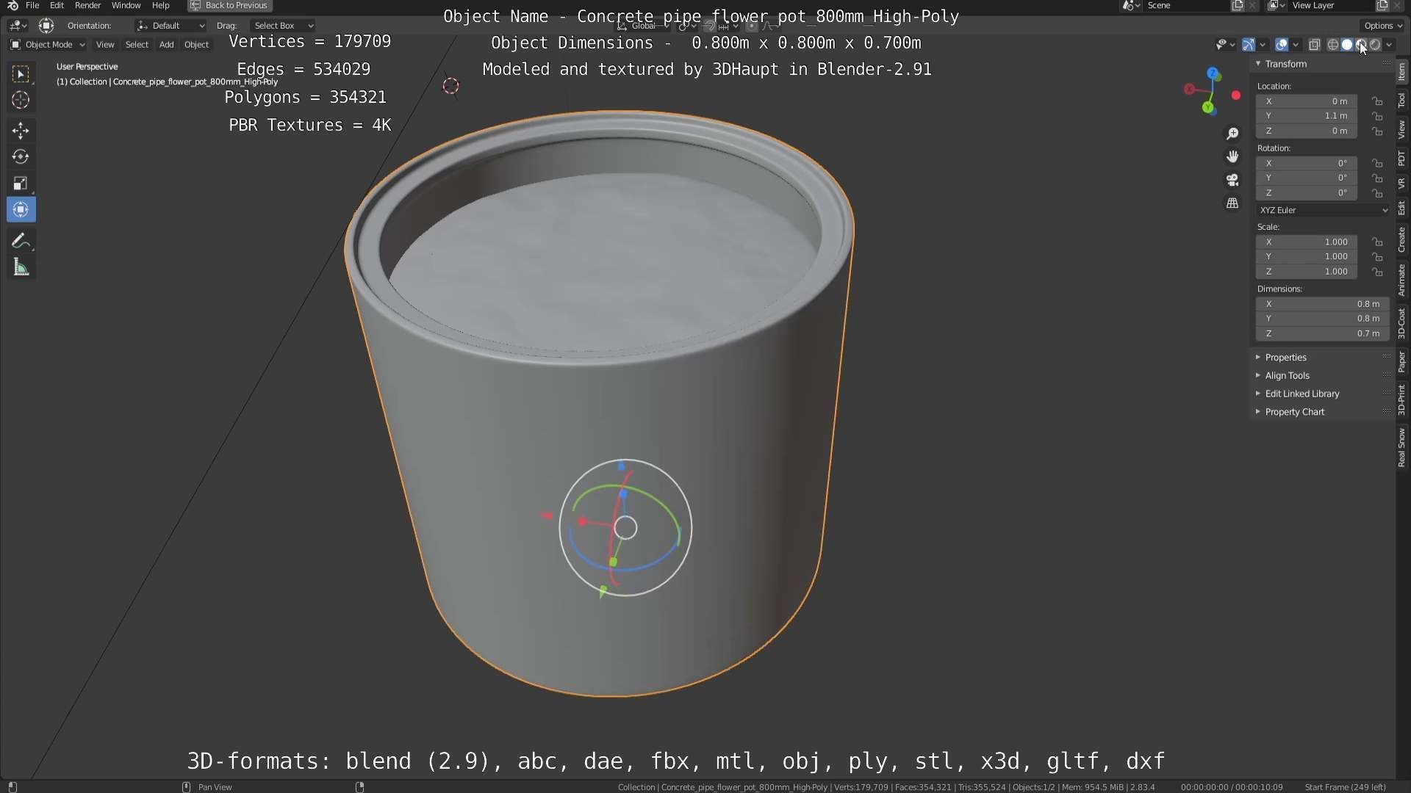Open the scene browse icon

pos(1131,5)
